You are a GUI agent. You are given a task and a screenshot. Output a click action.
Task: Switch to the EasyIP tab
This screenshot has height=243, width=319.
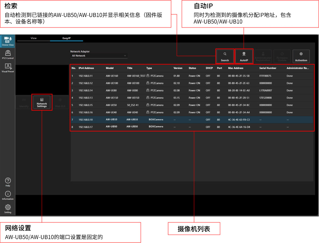click(67, 38)
